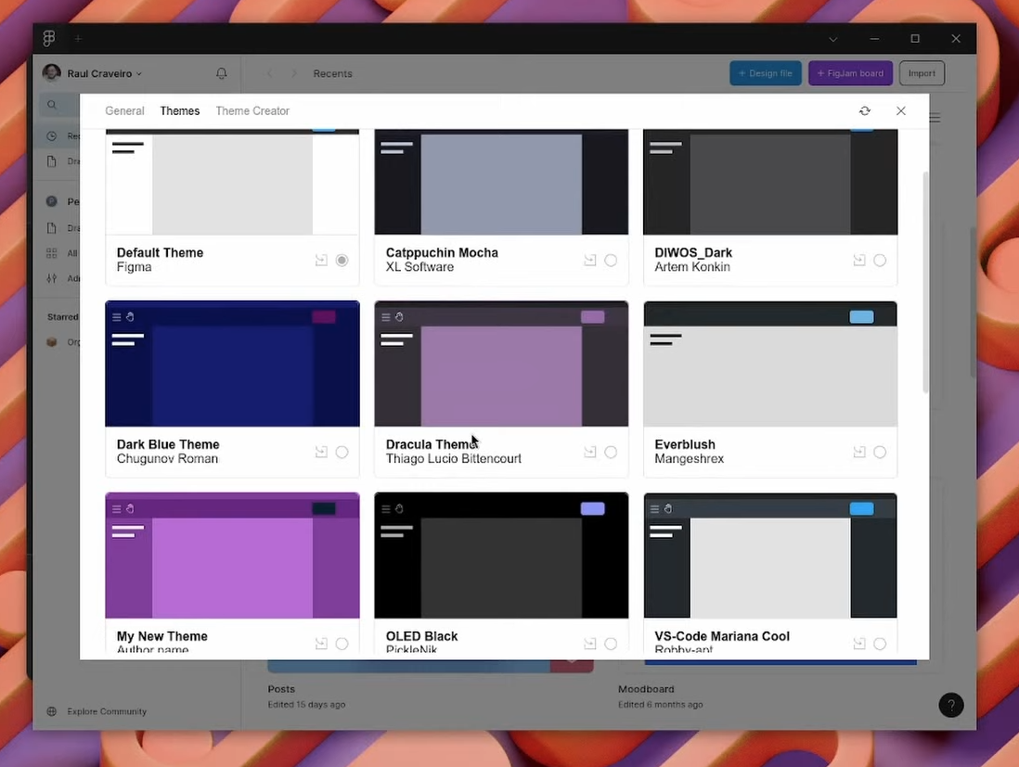Viewport: 1019px width, 767px height.
Task: Enable the OLED Black theme radio button
Action: click(611, 644)
